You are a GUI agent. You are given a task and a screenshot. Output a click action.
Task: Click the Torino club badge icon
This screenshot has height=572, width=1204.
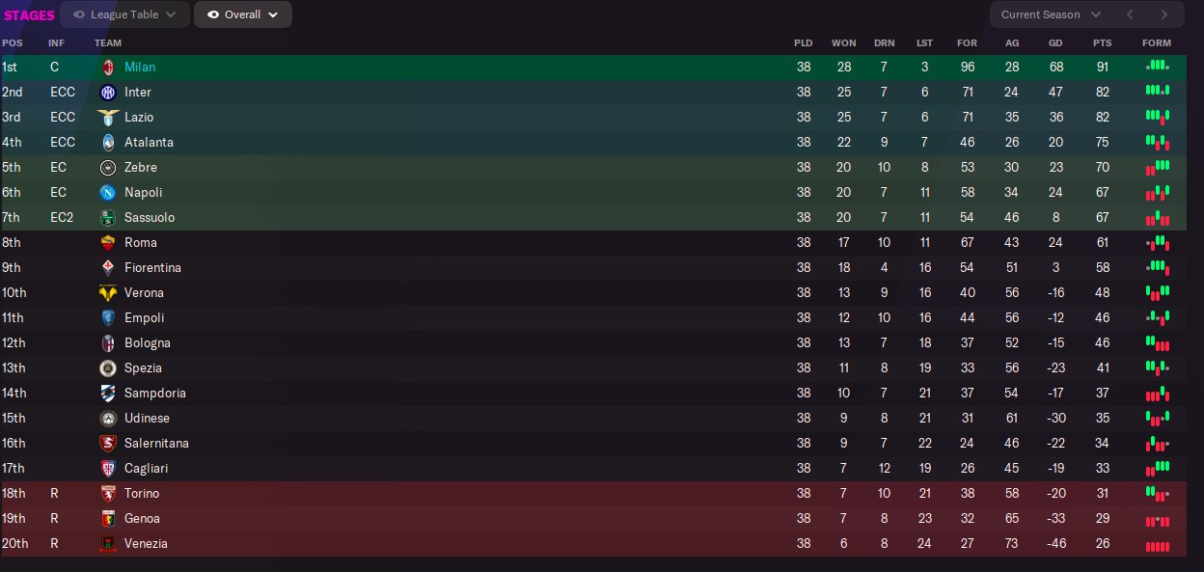108,494
